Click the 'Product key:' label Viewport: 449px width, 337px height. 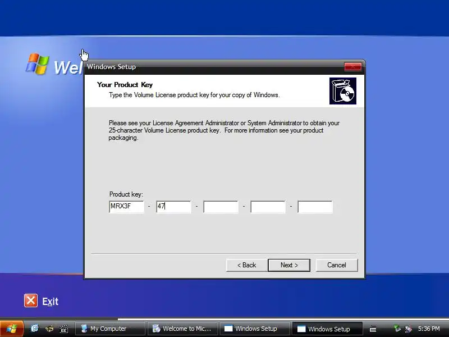coord(126,194)
